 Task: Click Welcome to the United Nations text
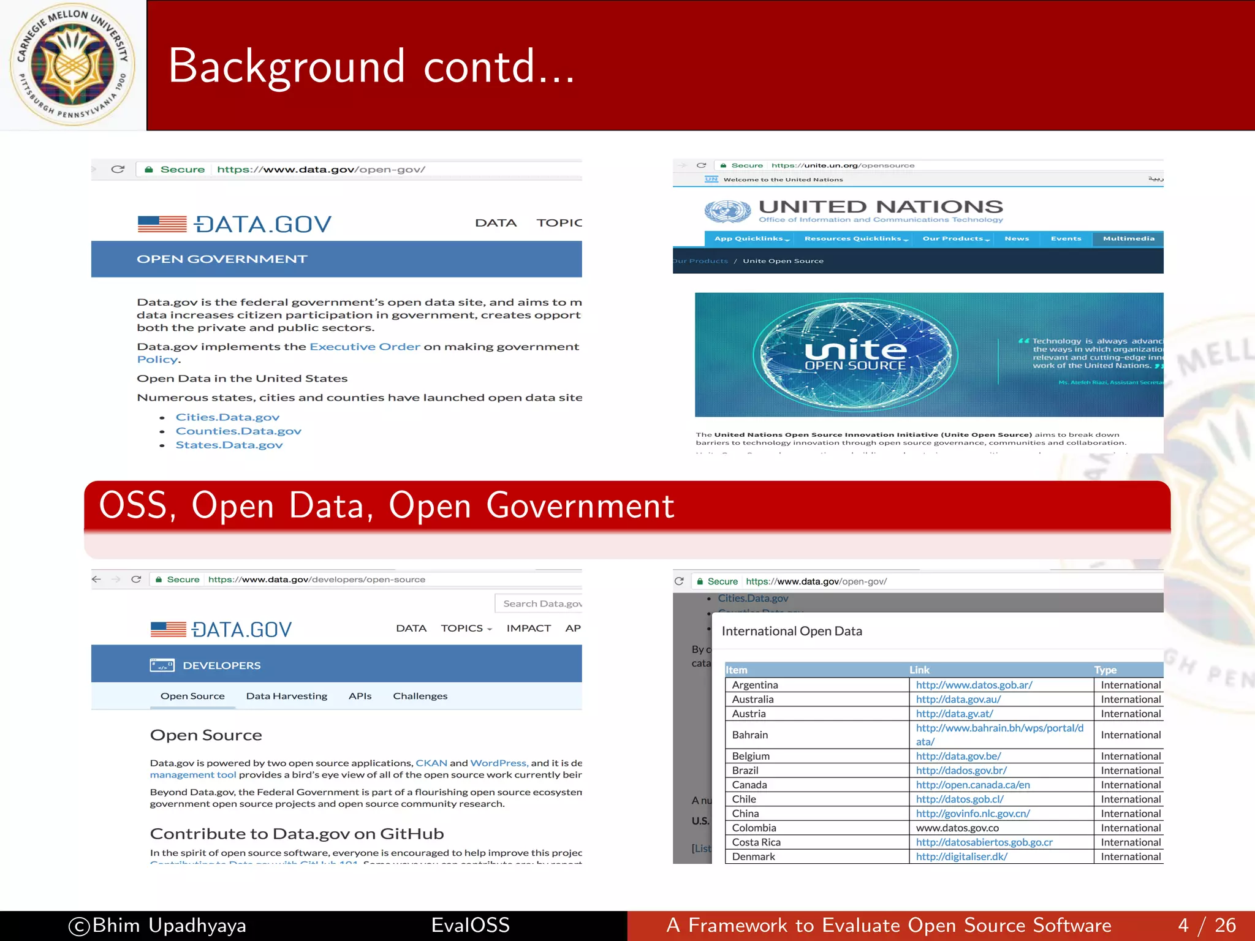pyautogui.click(x=783, y=180)
